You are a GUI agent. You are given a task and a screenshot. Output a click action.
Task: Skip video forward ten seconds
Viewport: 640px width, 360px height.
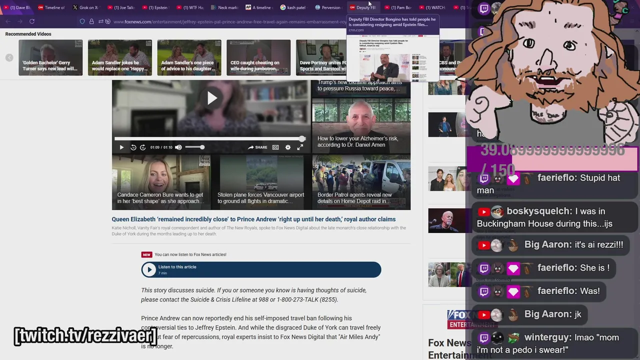143,147
